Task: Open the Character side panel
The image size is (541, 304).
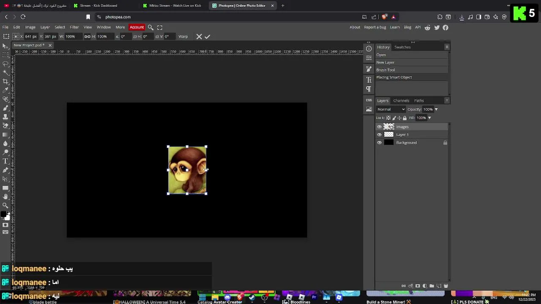Action: click(x=369, y=80)
